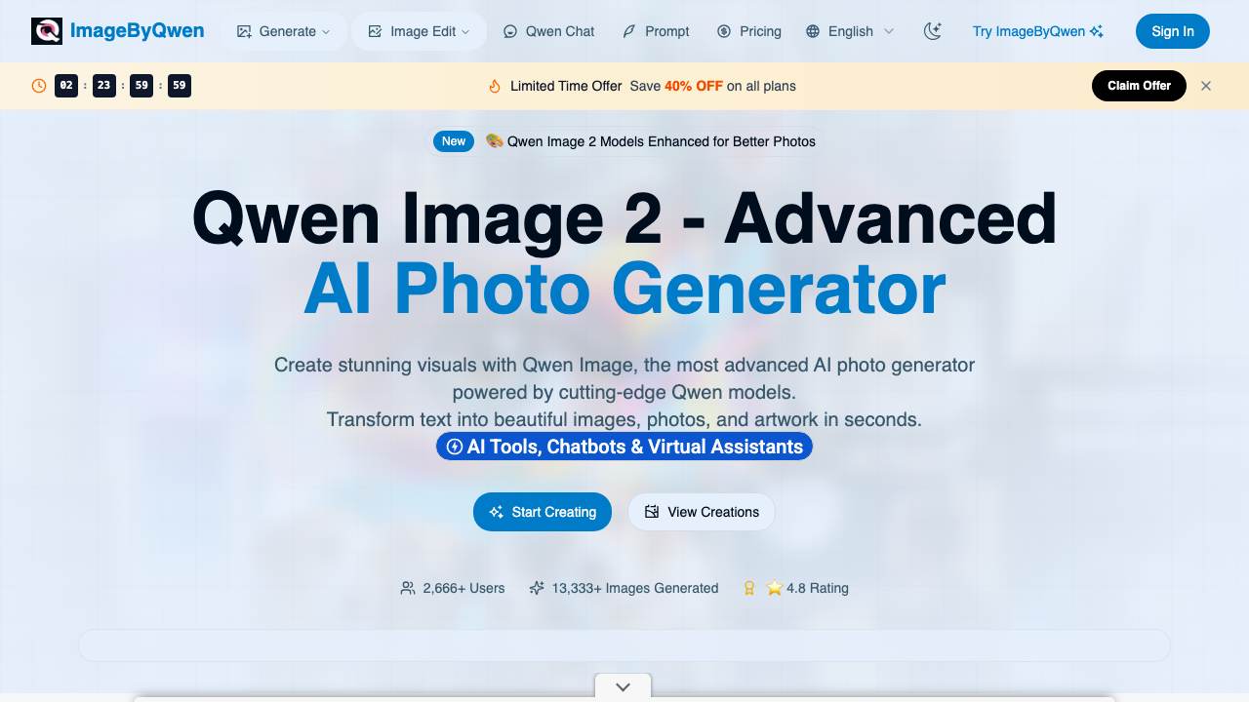Dismiss the limited time offer banner

click(x=1206, y=86)
